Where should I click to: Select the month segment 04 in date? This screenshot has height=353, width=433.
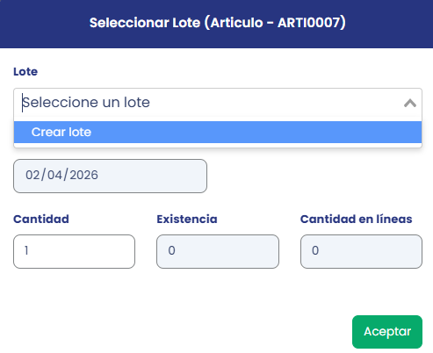click(54, 175)
